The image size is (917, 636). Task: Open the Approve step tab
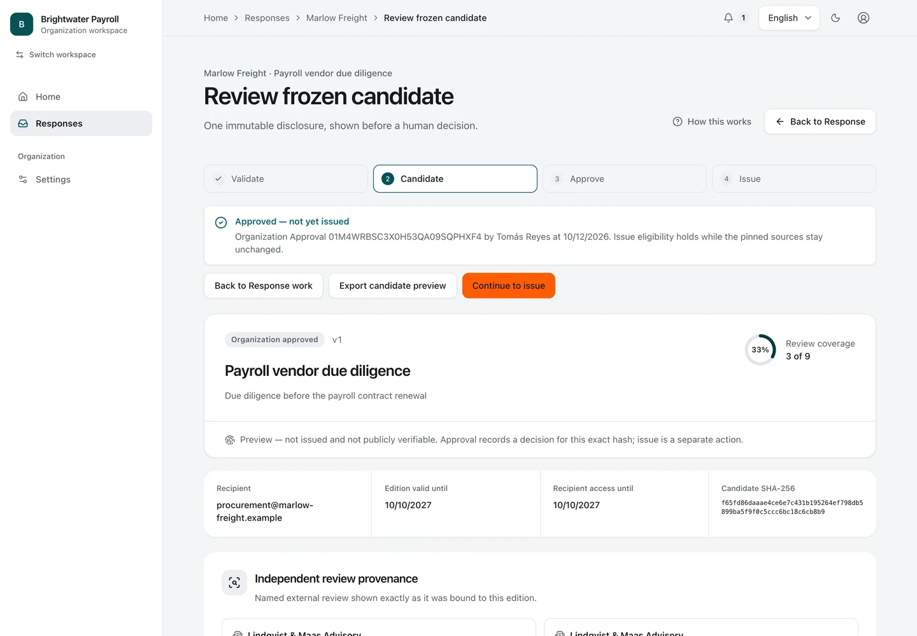pyautogui.click(x=625, y=179)
